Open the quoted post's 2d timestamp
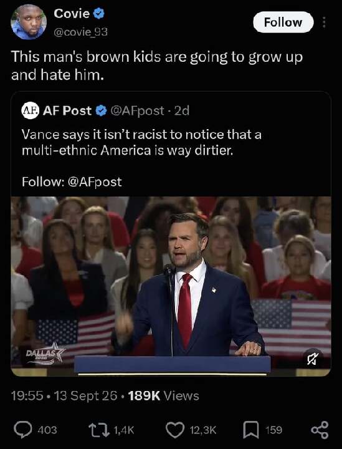This screenshot has height=449, width=342. coord(182,110)
